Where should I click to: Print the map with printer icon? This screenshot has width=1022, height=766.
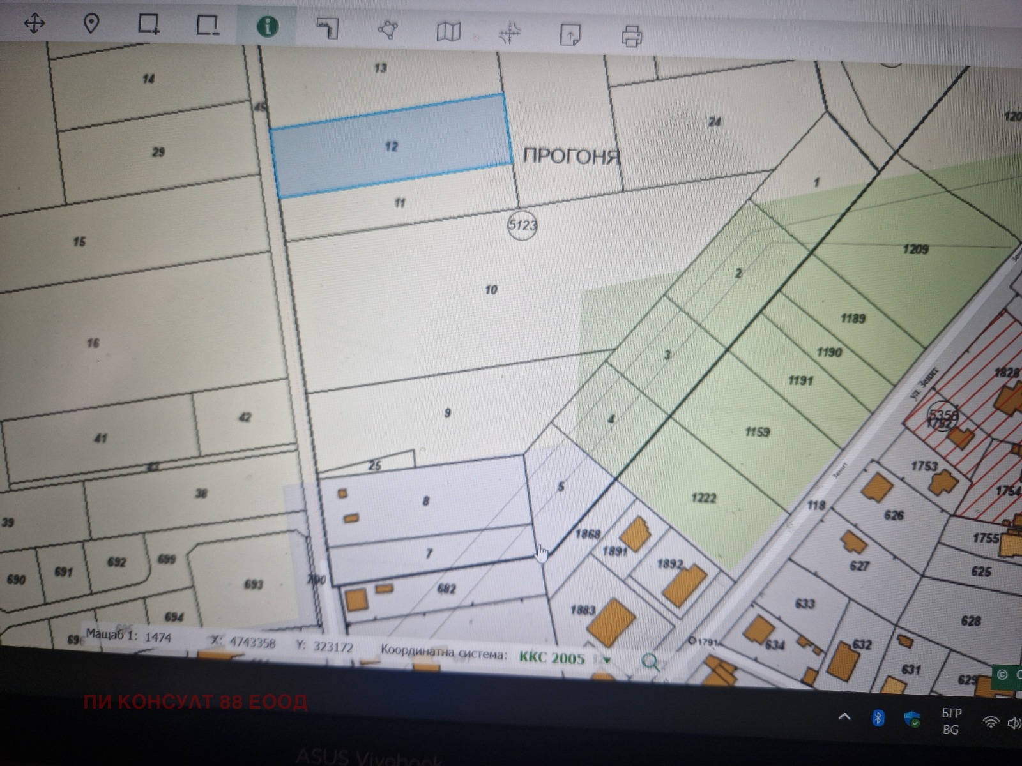coord(631,36)
